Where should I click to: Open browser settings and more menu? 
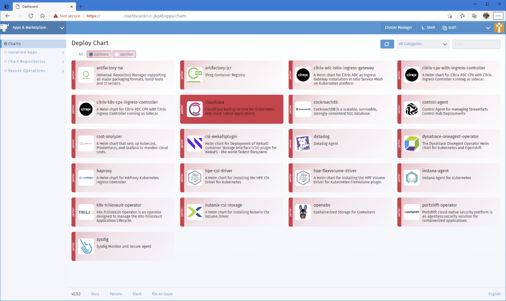click(498, 16)
